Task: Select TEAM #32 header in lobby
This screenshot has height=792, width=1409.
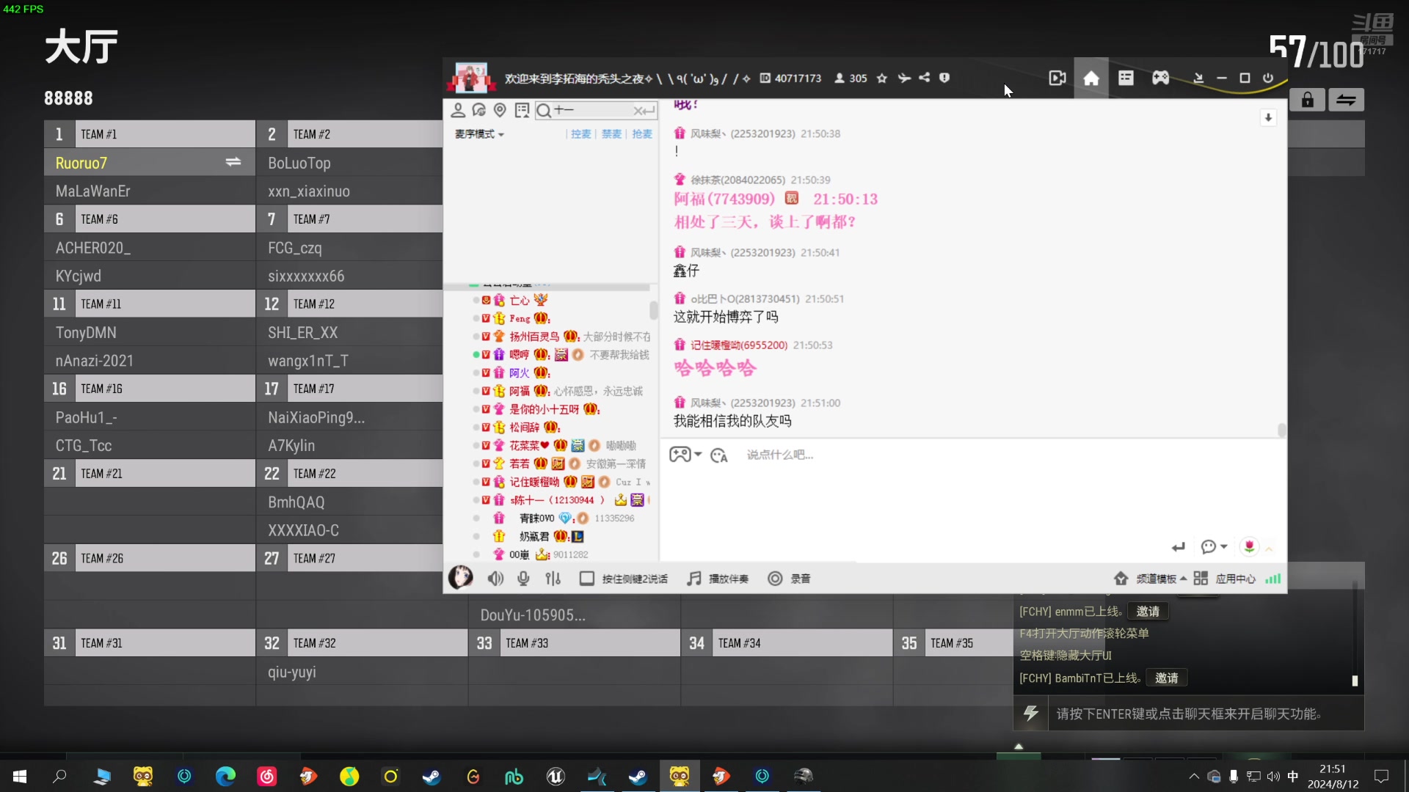Action: point(362,643)
